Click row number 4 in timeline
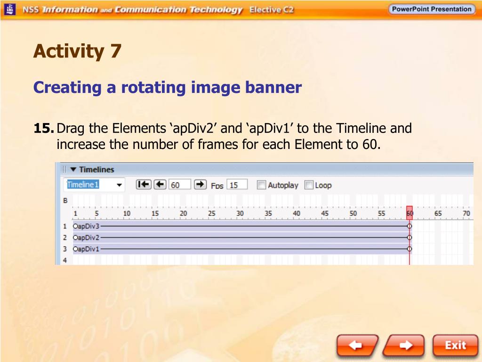 click(65, 260)
